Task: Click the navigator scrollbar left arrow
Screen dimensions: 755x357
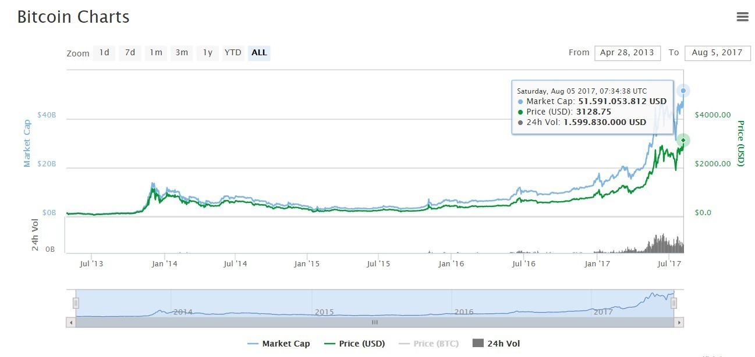Action: point(71,322)
